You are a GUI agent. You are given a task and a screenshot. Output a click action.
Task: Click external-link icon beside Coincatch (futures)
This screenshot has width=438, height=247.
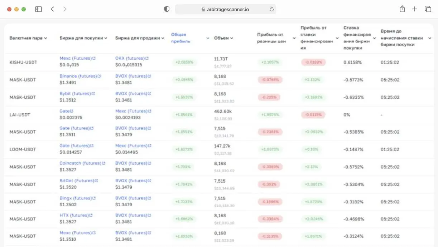104,163
